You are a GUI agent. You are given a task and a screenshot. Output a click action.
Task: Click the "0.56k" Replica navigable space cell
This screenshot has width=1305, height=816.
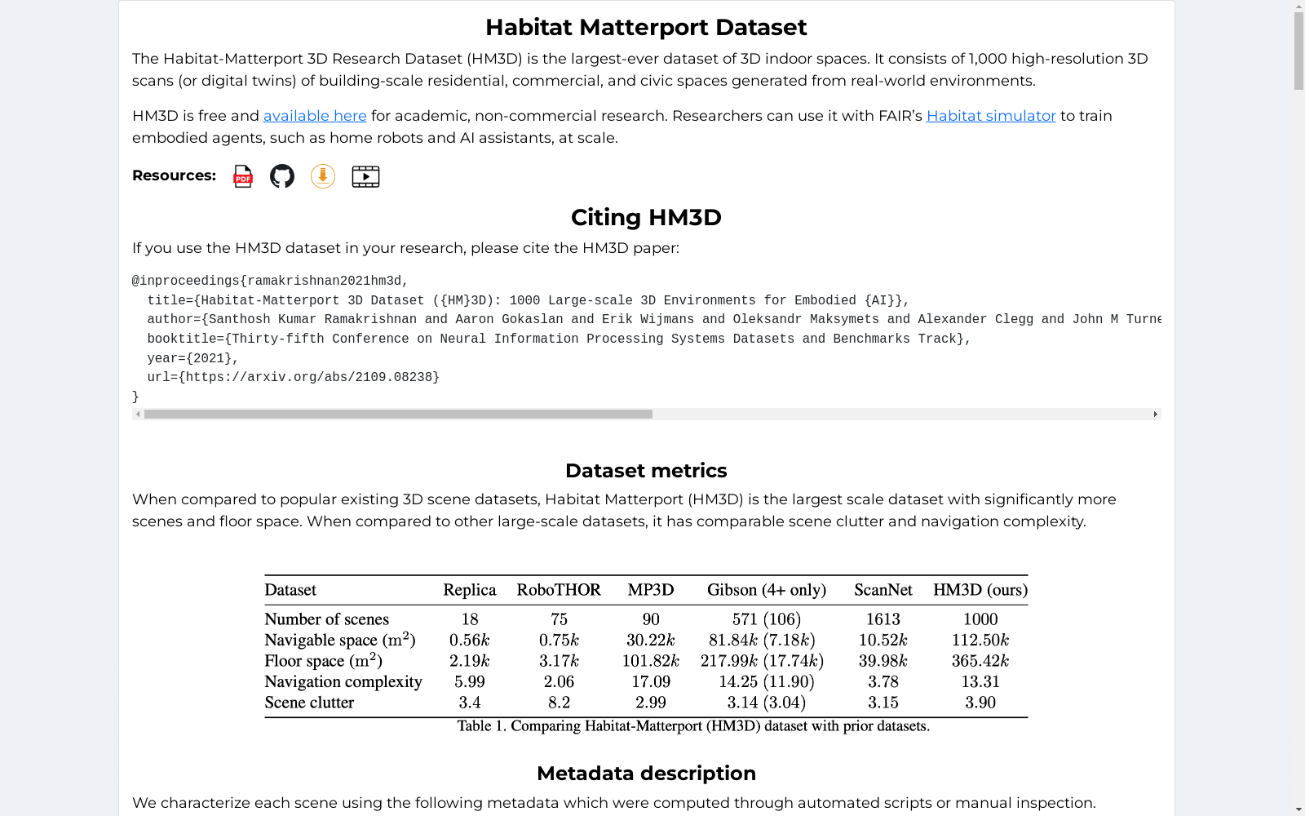(x=470, y=641)
